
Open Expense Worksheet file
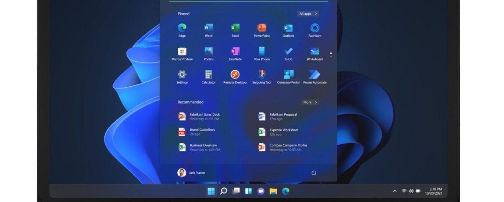click(x=278, y=132)
